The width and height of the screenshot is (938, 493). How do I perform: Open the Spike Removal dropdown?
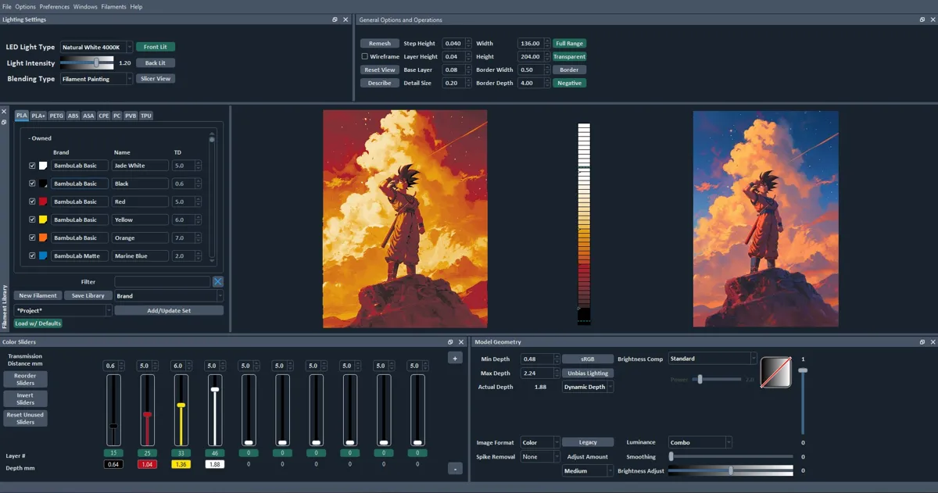pyautogui.click(x=540, y=456)
